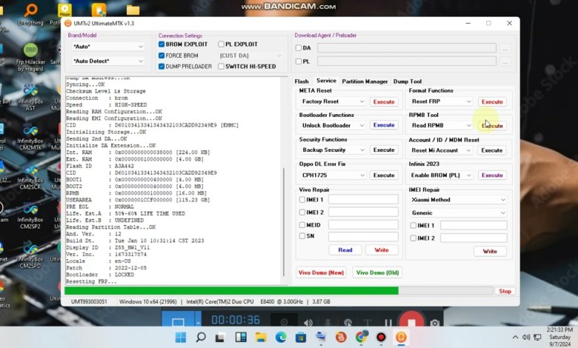Open InfinityBox CM2SP2 desktop shortcut
Viewport: 578px width, 348px height.
[30, 216]
